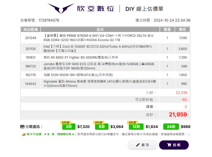The width and height of the screenshot is (212, 157).
Task: Click the 海韻 S12III-650W product name
Action: point(78,75)
